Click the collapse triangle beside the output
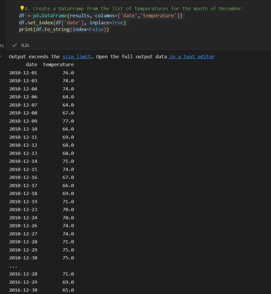271x294 pixels. pos(1,56)
